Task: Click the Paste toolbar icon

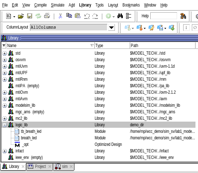Action: point(78,16)
